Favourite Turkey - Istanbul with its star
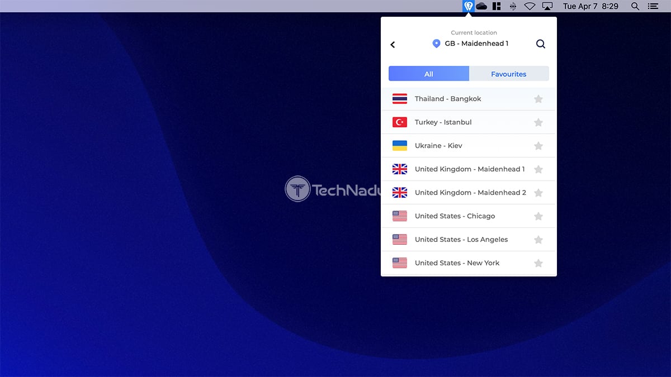 (538, 122)
